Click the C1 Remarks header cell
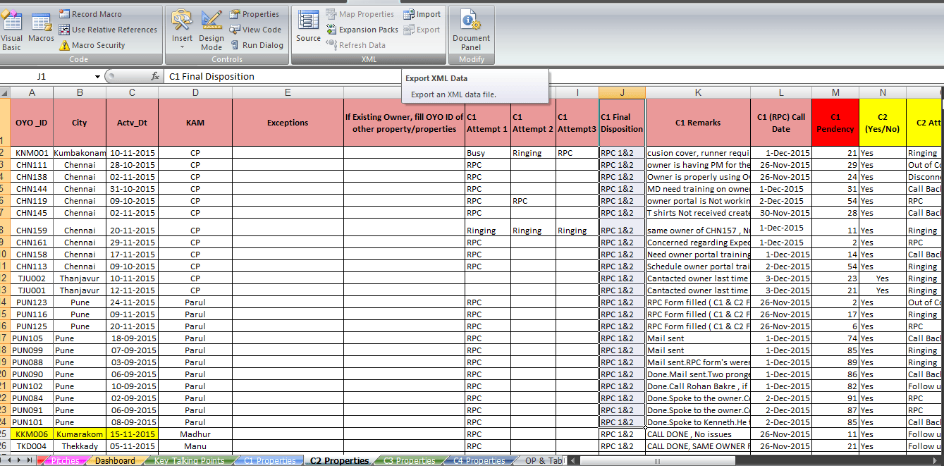The width and height of the screenshot is (944, 466). pos(698,123)
